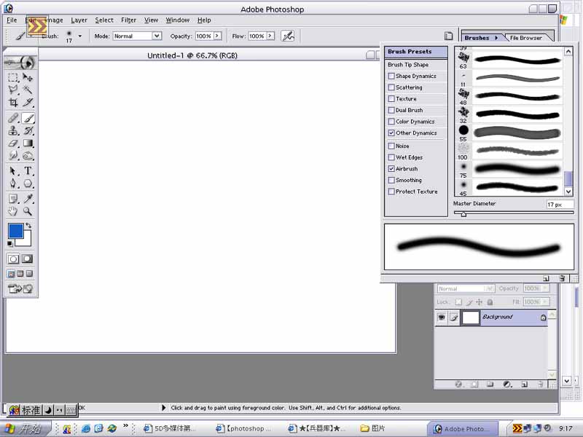Select the Eraser tool

click(x=13, y=143)
